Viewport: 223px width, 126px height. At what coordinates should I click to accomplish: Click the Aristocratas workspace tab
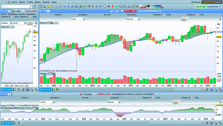pos(196,2)
